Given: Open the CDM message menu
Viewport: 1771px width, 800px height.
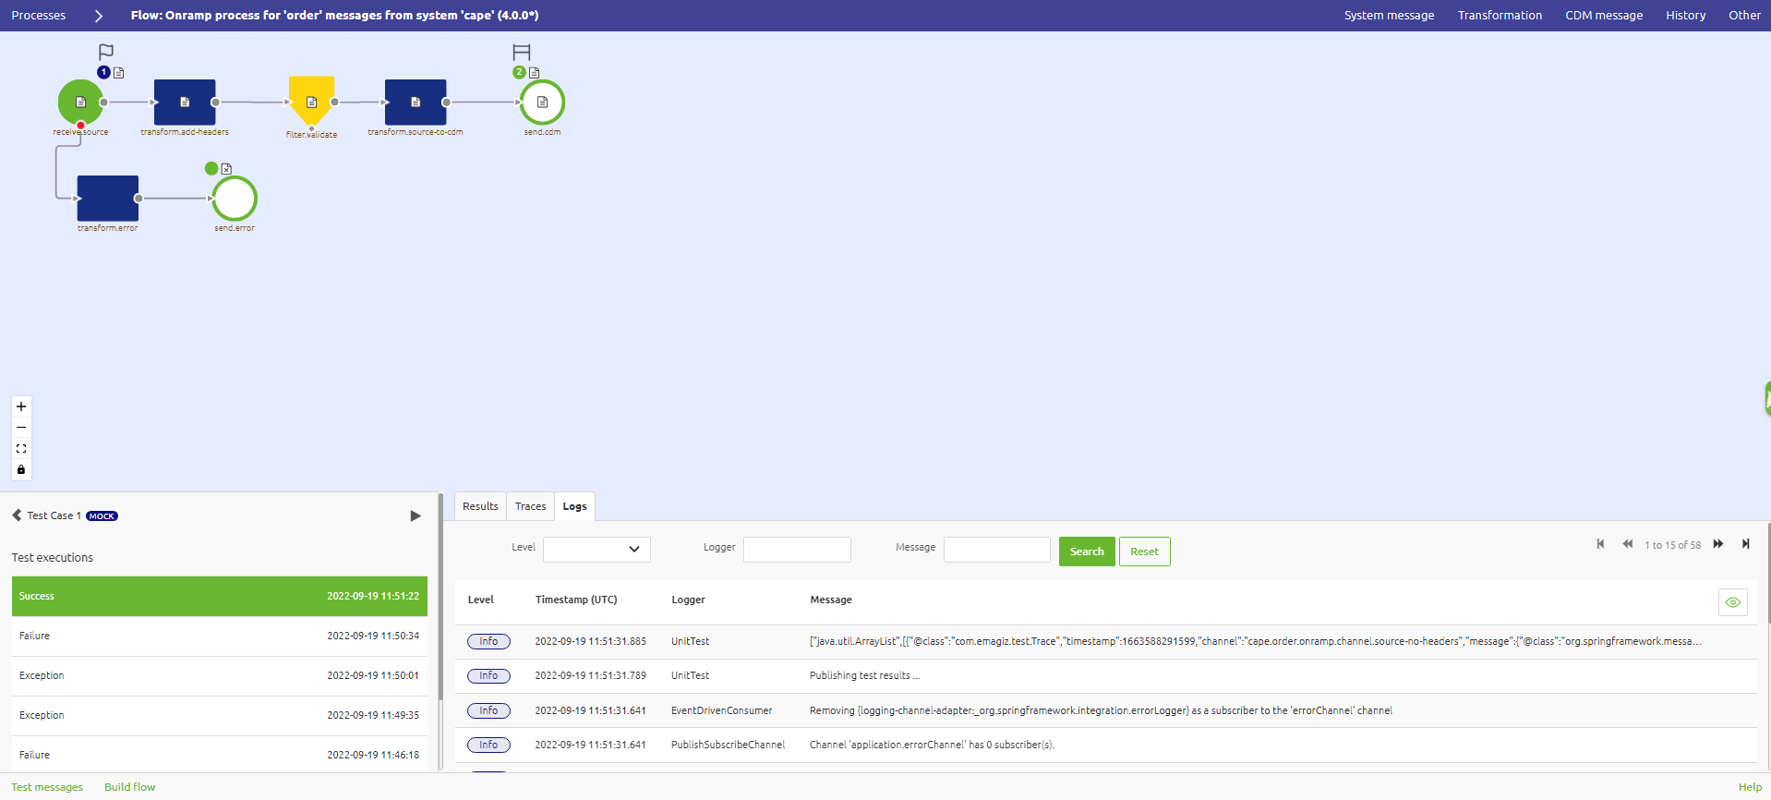Looking at the screenshot, I should (x=1604, y=16).
